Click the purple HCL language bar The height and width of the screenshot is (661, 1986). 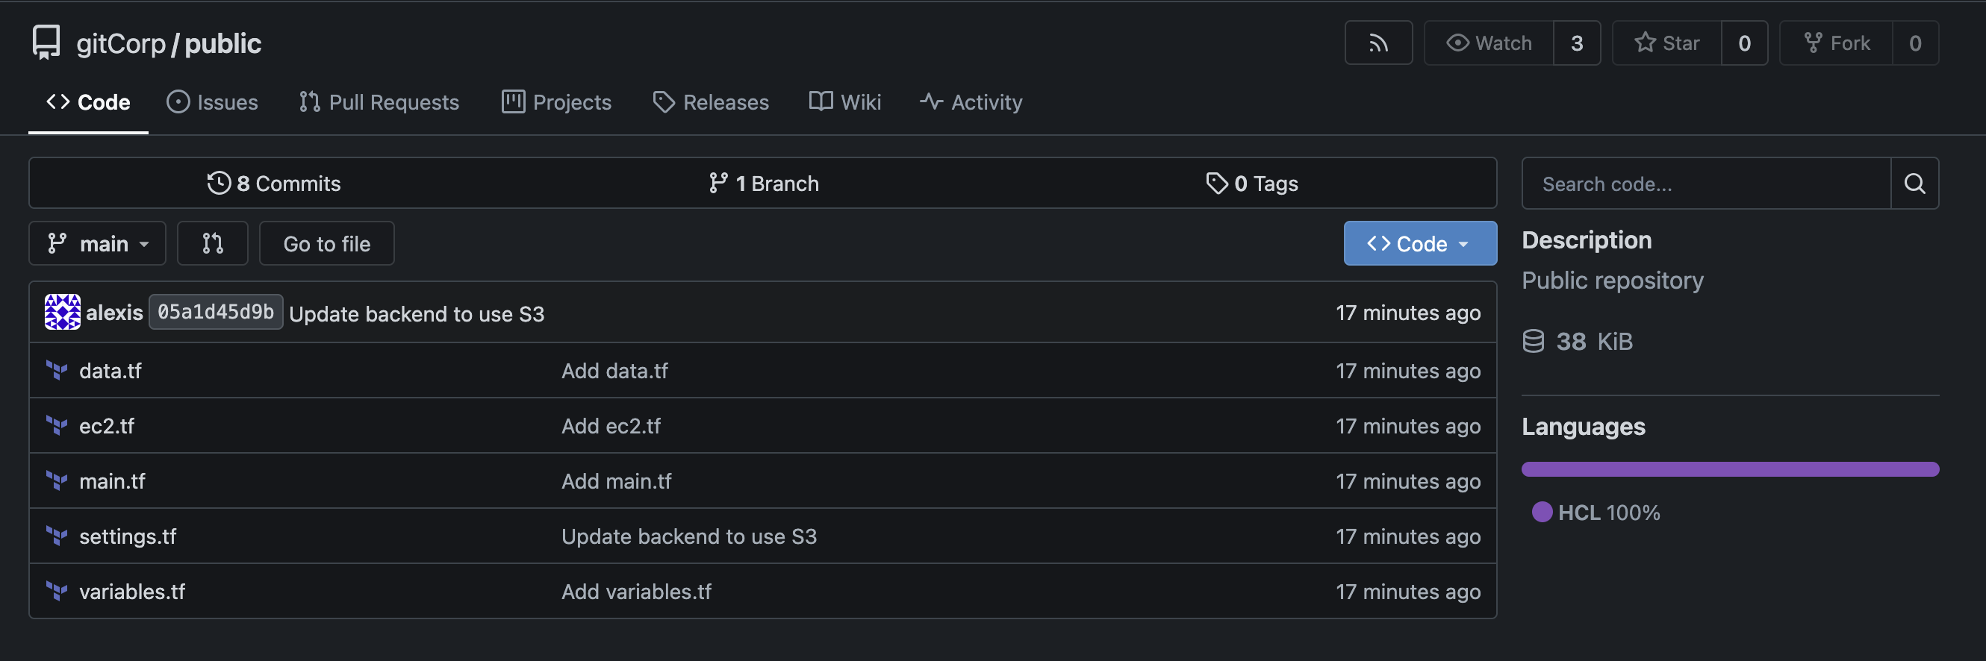click(1730, 469)
